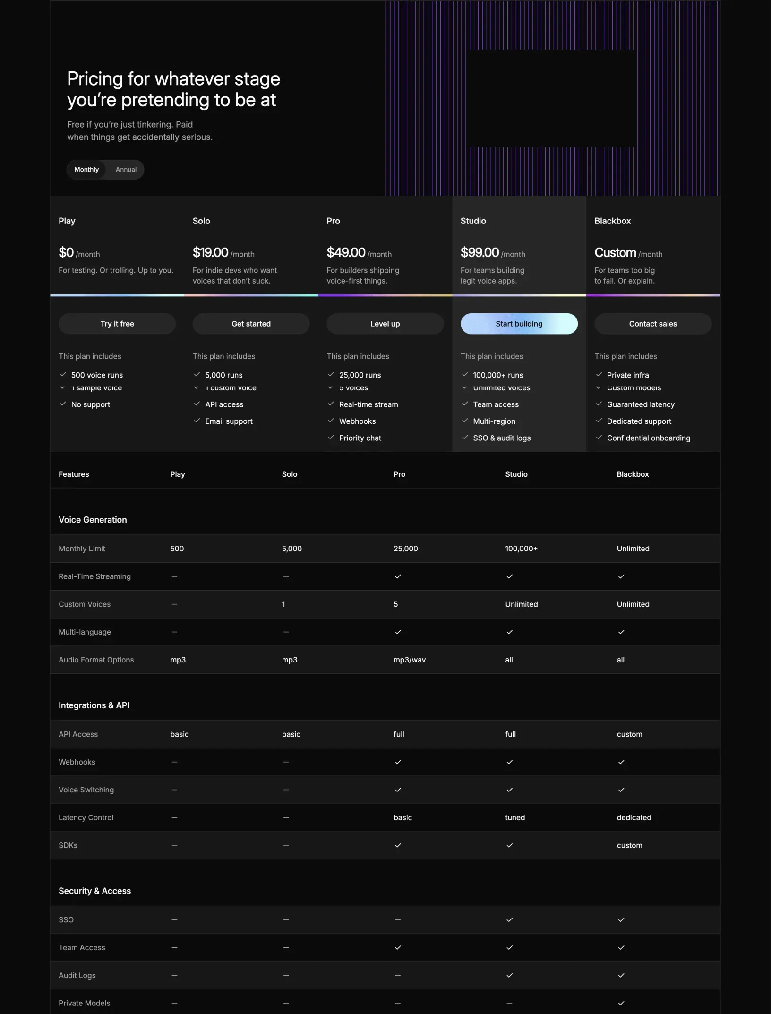The image size is (771, 1014).
Task: Click the Contact sales button
Action: (653, 324)
